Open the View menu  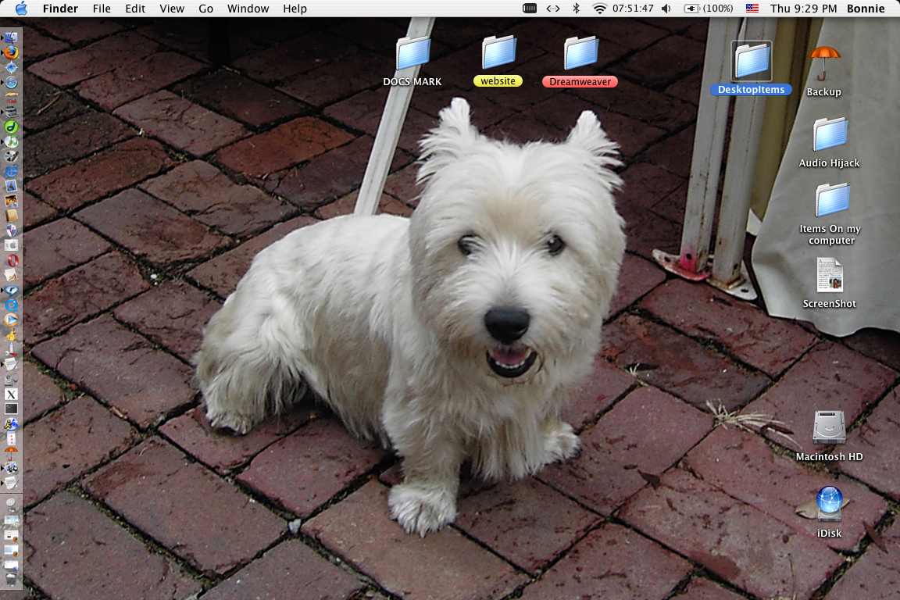pyautogui.click(x=172, y=9)
